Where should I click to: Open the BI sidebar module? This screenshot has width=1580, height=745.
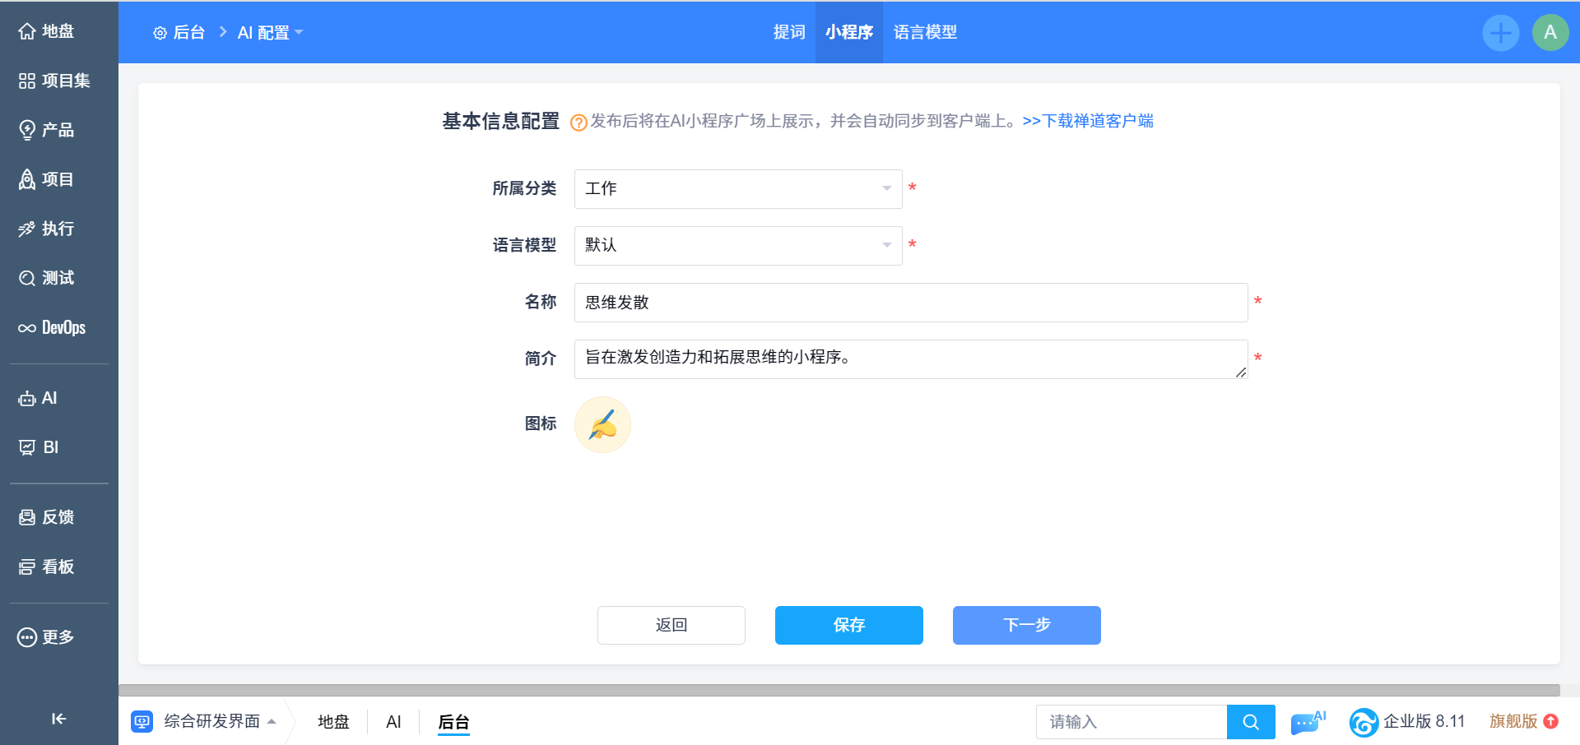click(x=39, y=447)
